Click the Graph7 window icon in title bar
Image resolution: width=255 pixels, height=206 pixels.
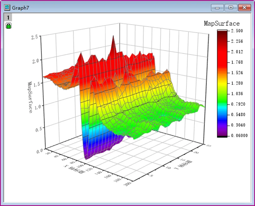coord(7,7)
